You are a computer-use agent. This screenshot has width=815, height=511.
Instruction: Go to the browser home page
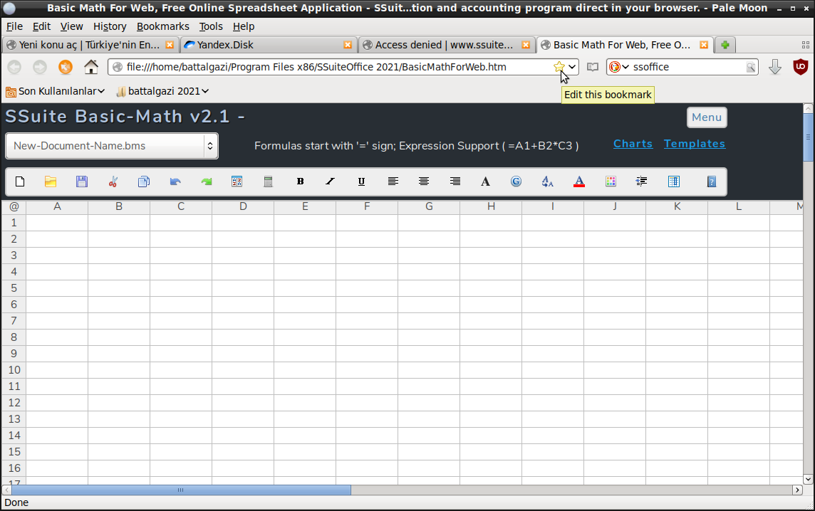pyautogui.click(x=91, y=67)
